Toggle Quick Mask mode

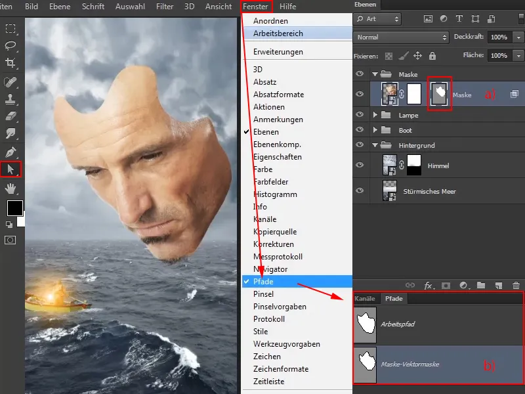click(10, 240)
